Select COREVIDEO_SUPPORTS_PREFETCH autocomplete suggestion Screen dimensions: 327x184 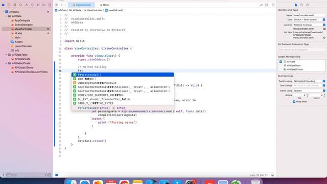click(x=123, y=95)
